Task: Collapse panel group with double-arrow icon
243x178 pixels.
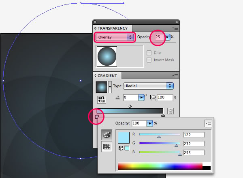Action: 177,22
